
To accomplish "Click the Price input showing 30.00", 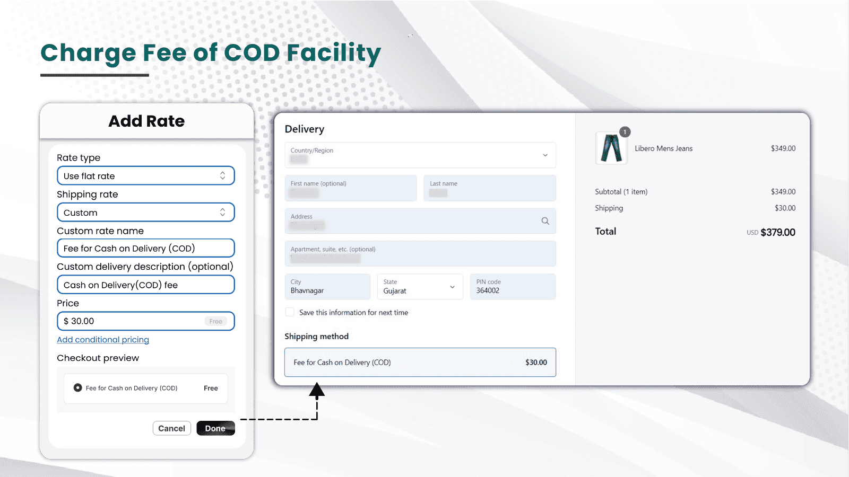I will click(x=133, y=321).
